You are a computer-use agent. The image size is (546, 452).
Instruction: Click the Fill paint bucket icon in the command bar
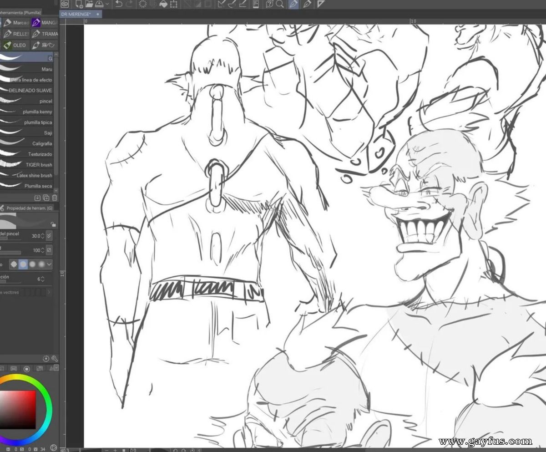[163, 4]
